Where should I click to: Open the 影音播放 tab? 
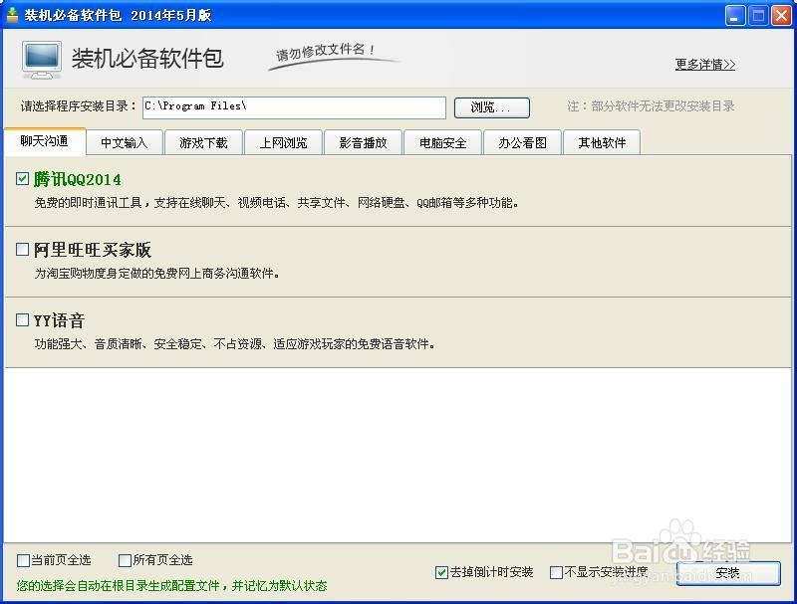coord(363,142)
